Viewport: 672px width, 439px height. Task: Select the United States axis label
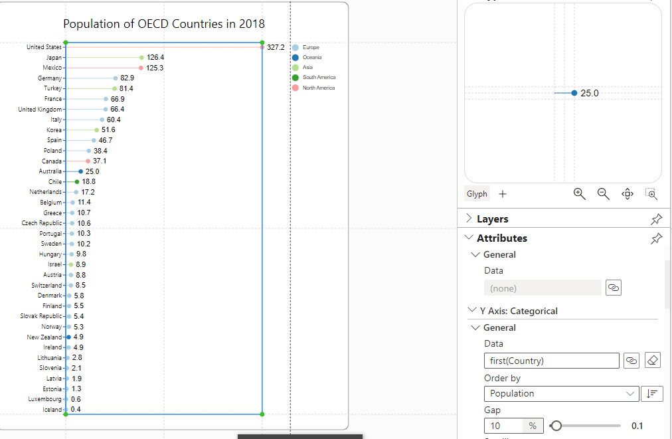[44, 47]
